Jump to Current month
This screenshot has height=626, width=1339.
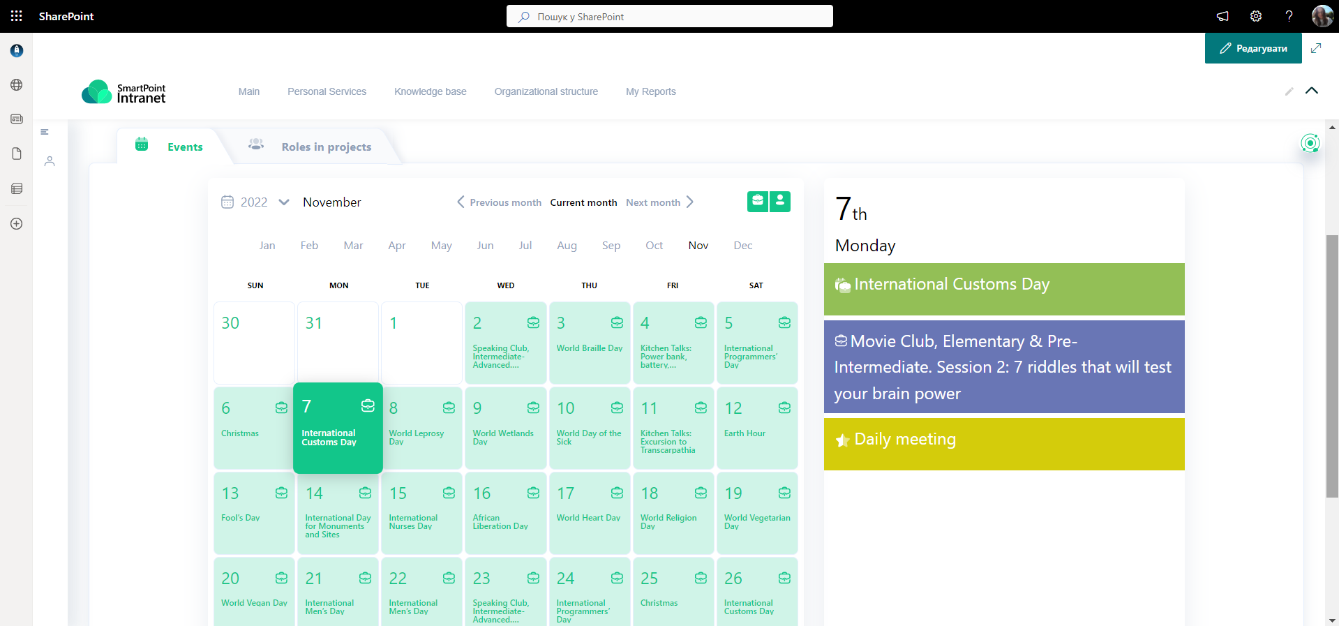click(x=583, y=202)
